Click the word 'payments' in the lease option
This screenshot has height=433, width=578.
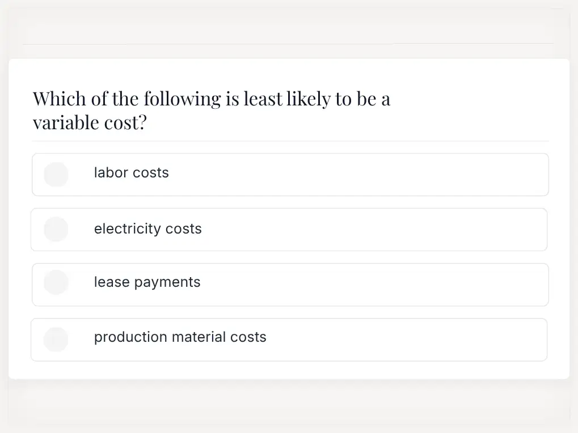pyautogui.click(x=167, y=283)
